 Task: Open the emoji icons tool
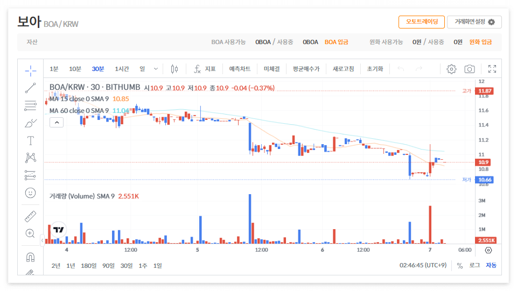point(30,193)
